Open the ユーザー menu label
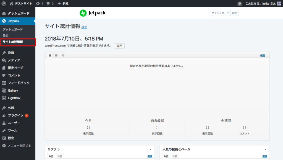This screenshot has height=160, width=283. click(14, 123)
